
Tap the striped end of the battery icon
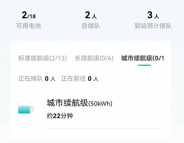32,109
